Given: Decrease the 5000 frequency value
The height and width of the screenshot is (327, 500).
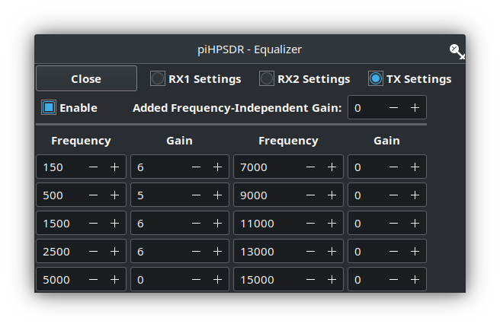Looking at the screenshot, I should (x=94, y=279).
